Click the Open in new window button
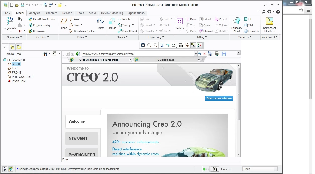The height and width of the screenshot is (174, 315). tap(219, 98)
